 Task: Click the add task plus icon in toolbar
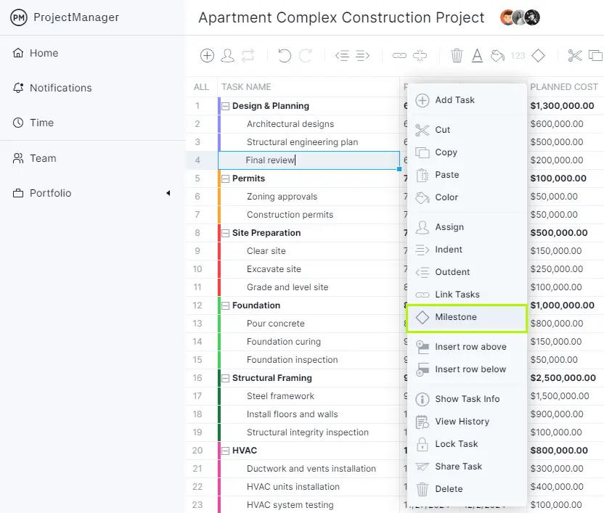(x=207, y=56)
